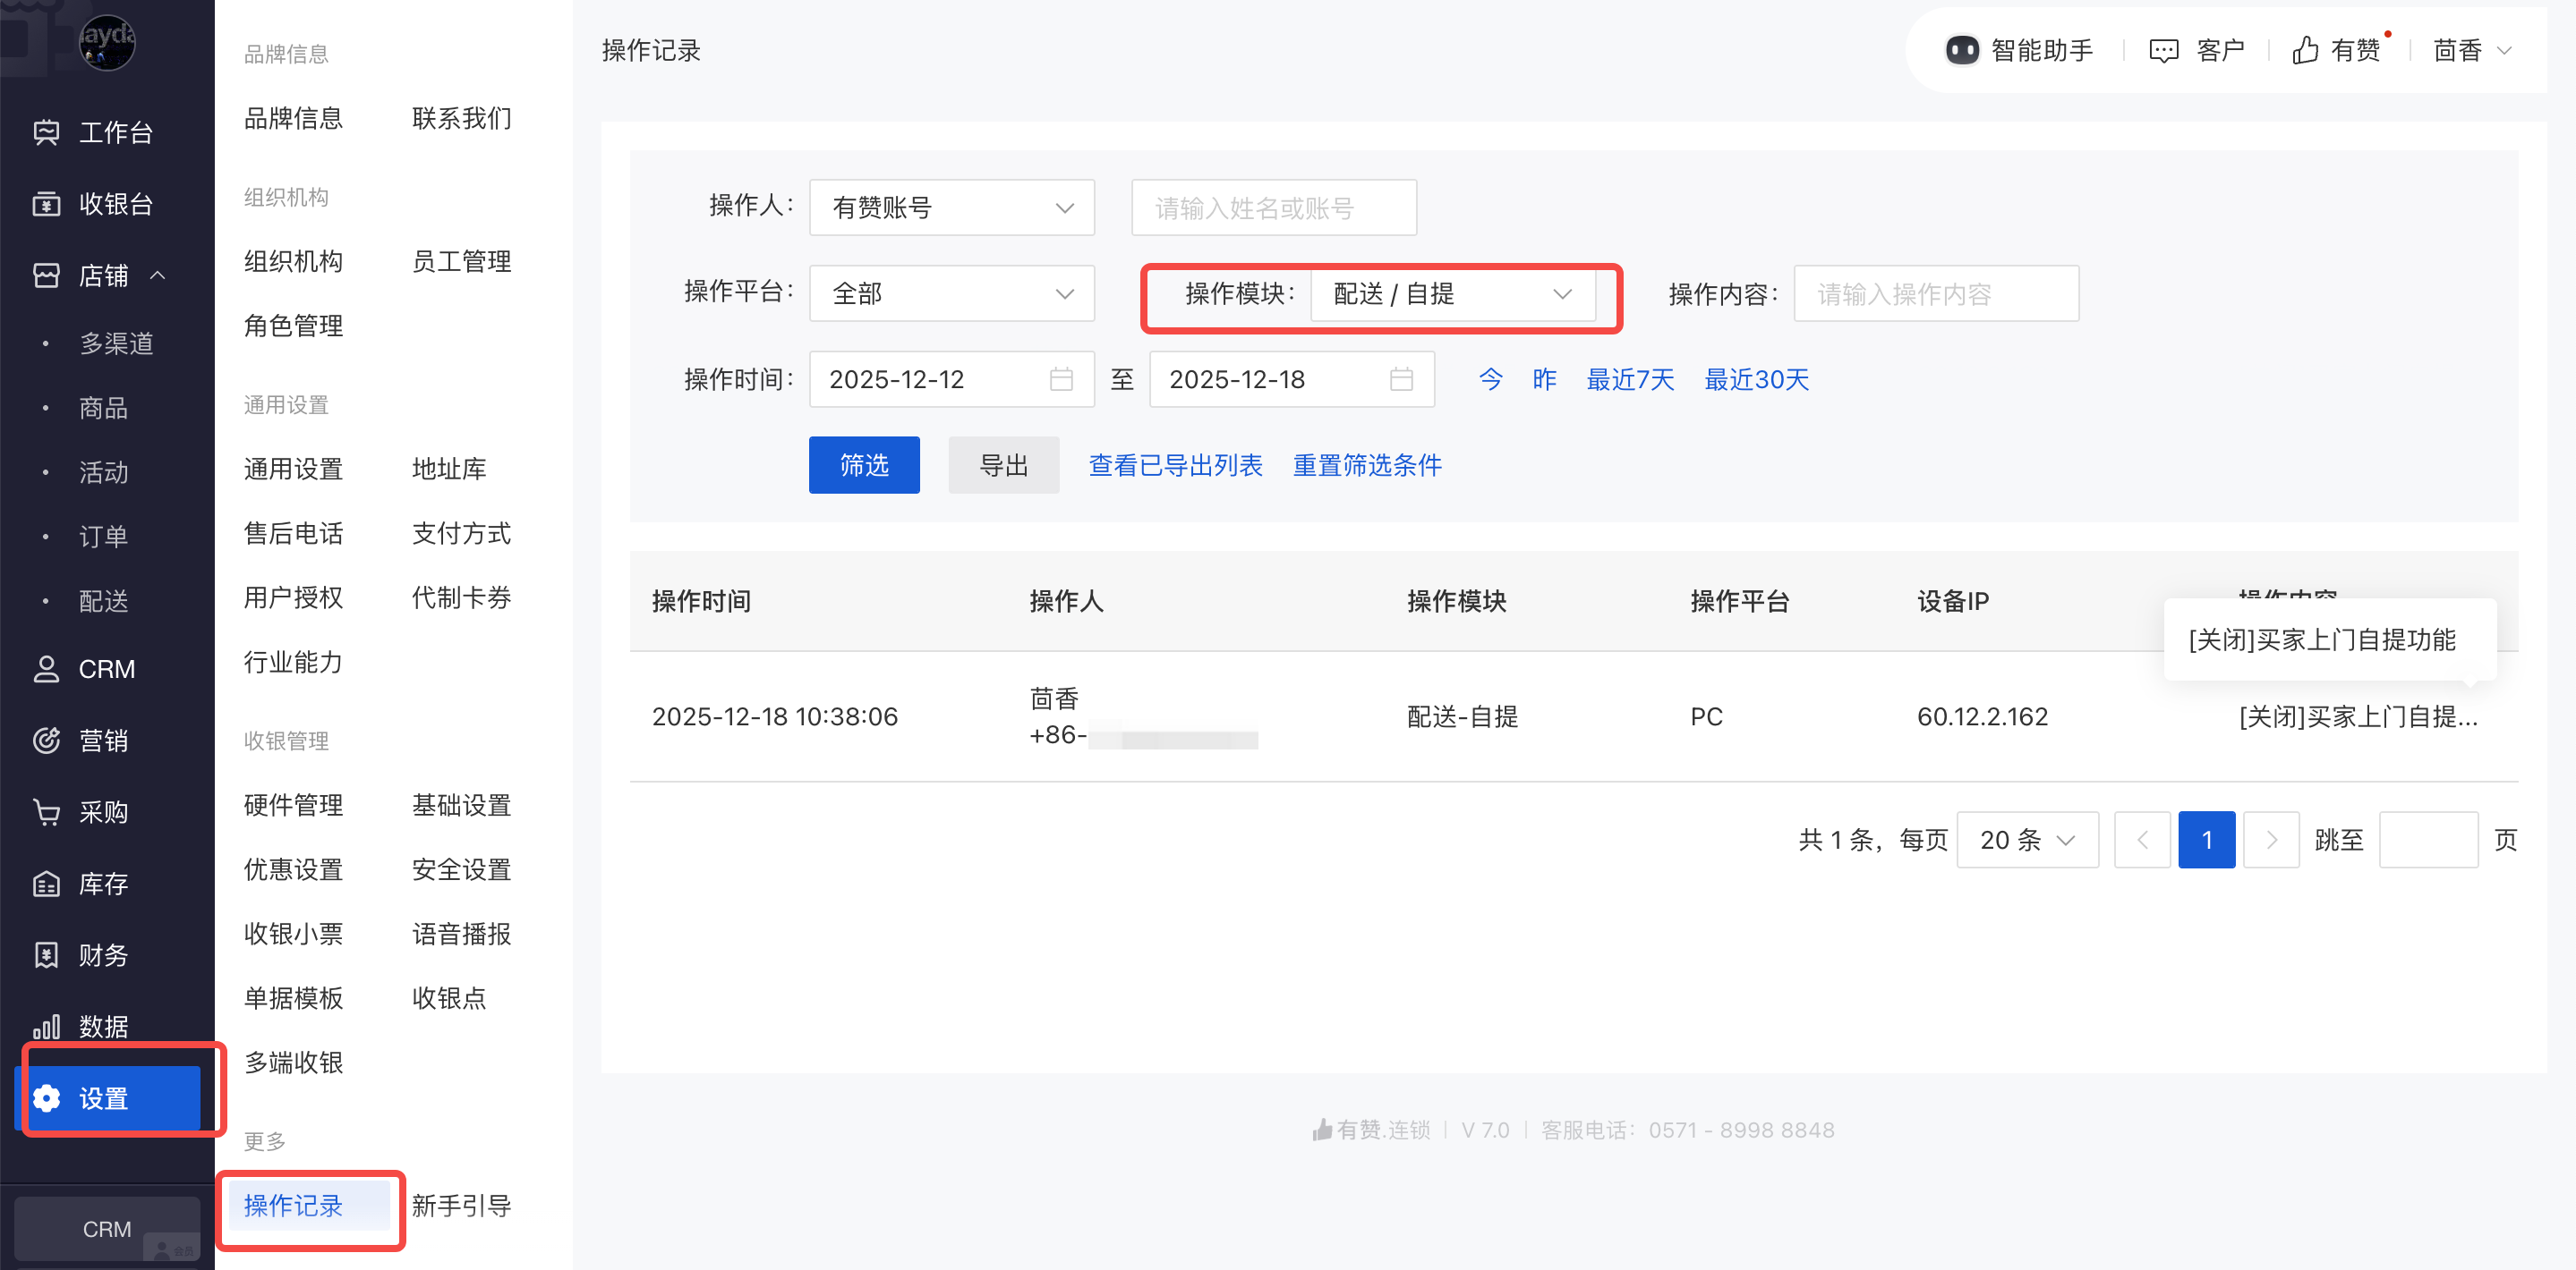This screenshot has width=2576, height=1270.
Task: Click the 有赞 thumbs-up icon in header
Action: (2305, 50)
